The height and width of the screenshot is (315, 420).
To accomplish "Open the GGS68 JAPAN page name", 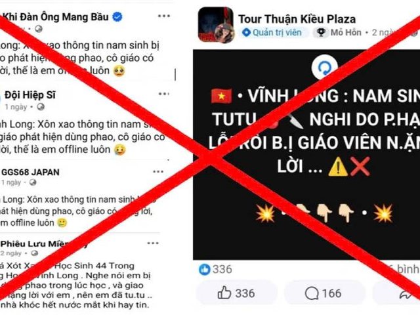I will coord(30,172).
